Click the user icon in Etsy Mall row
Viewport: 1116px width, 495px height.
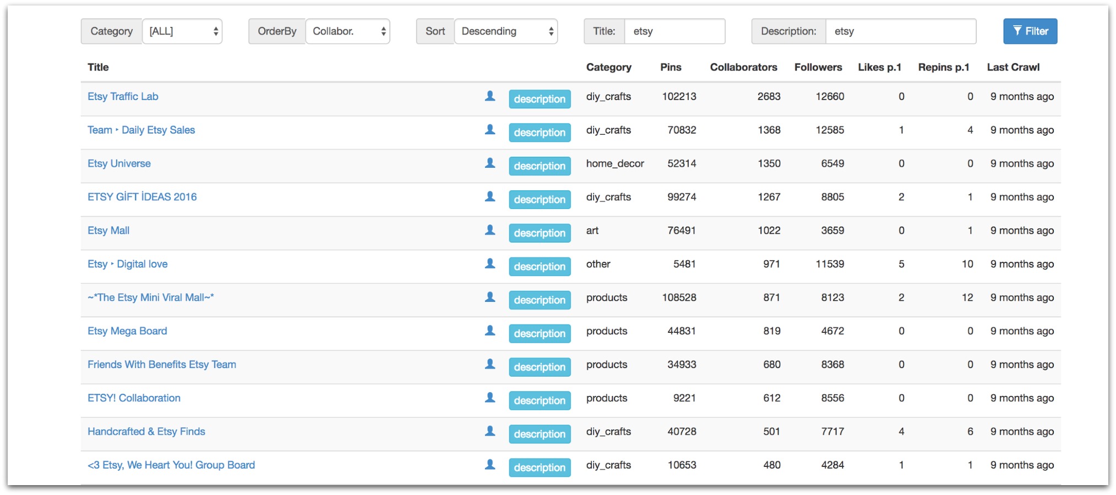tap(489, 230)
